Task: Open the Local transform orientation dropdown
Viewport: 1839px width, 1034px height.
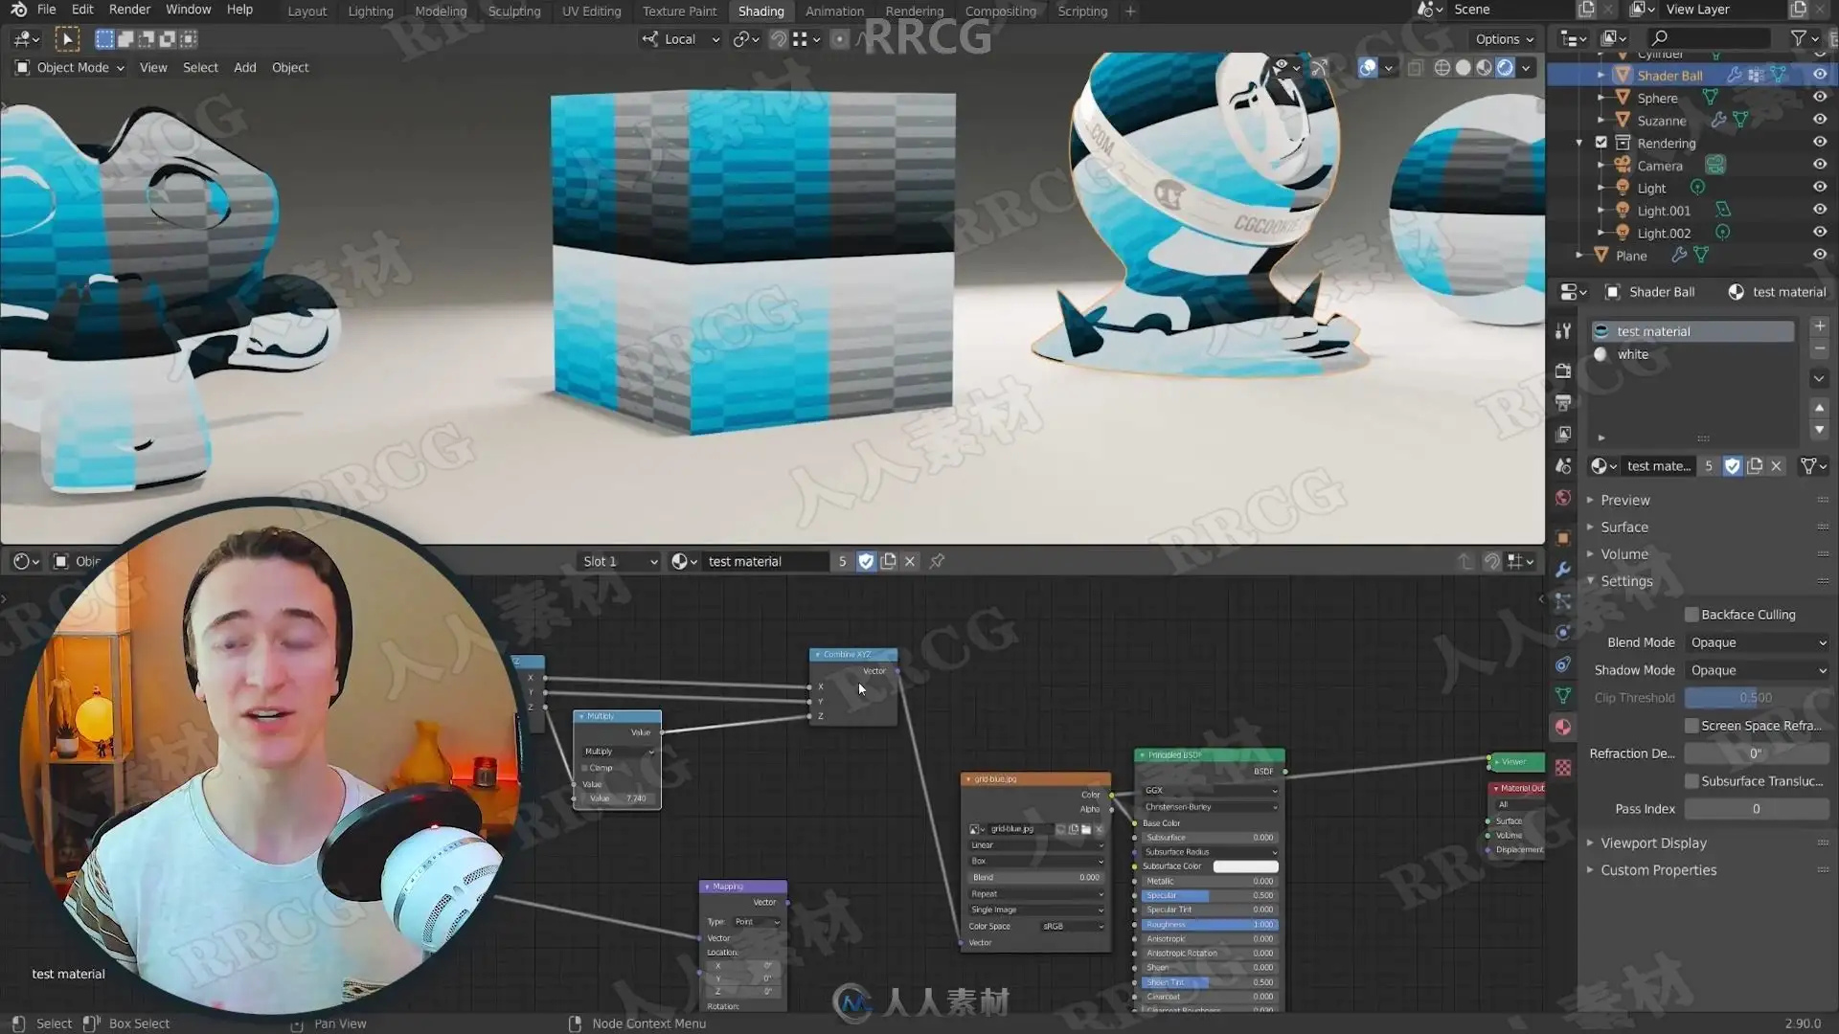Action: (x=682, y=39)
